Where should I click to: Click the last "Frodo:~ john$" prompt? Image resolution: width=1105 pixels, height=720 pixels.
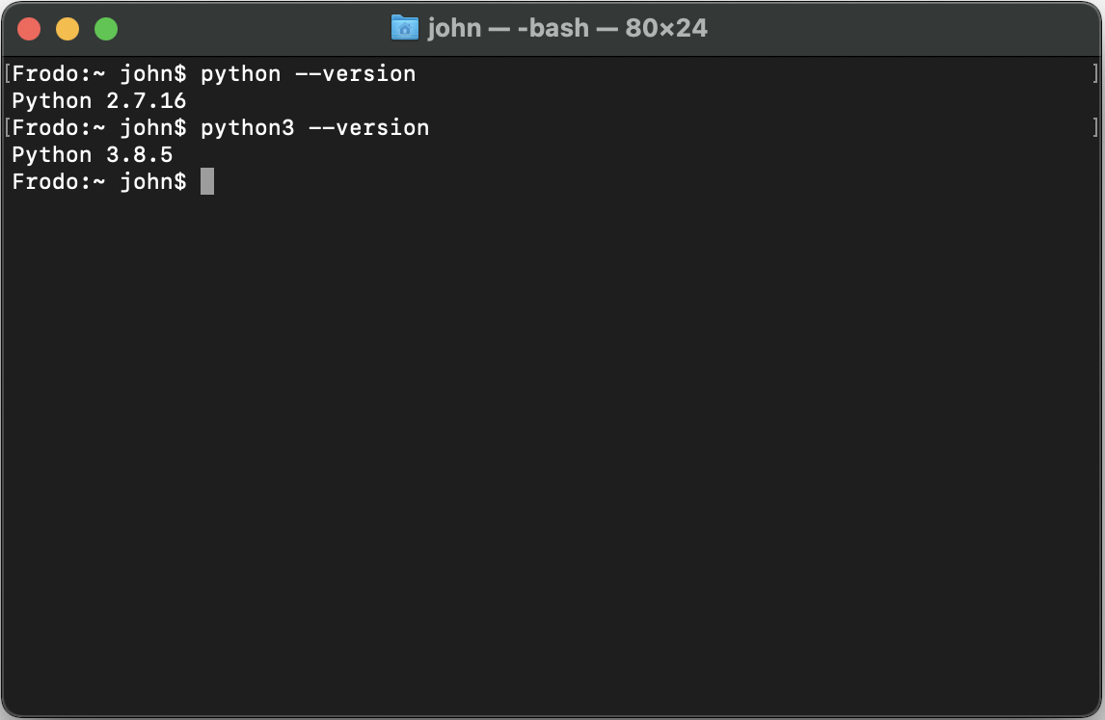[99, 182]
